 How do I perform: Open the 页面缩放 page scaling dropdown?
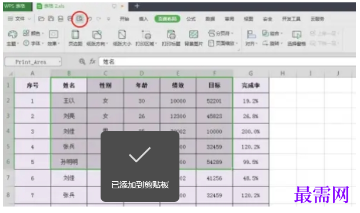223,43
